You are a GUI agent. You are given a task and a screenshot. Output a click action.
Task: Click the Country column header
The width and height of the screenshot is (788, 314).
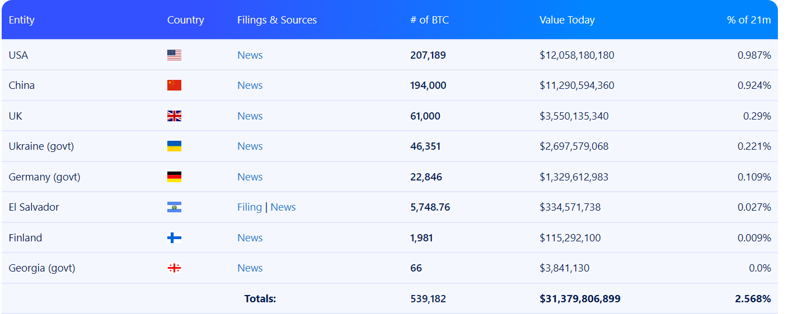pyautogui.click(x=185, y=20)
